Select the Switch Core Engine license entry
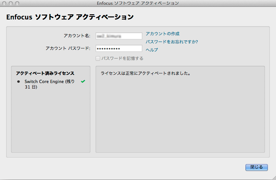 pyautogui.click(x=50, y=84)
